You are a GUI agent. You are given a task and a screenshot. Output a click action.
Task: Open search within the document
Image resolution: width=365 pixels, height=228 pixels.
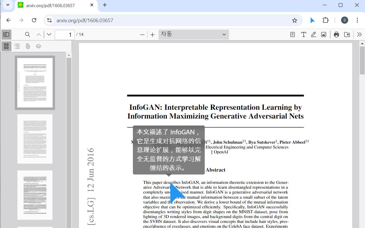click(27, 34)
